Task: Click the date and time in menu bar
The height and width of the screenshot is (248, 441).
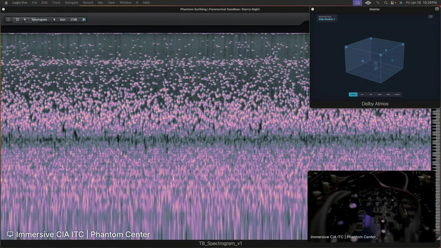Action: coord(421,2)
